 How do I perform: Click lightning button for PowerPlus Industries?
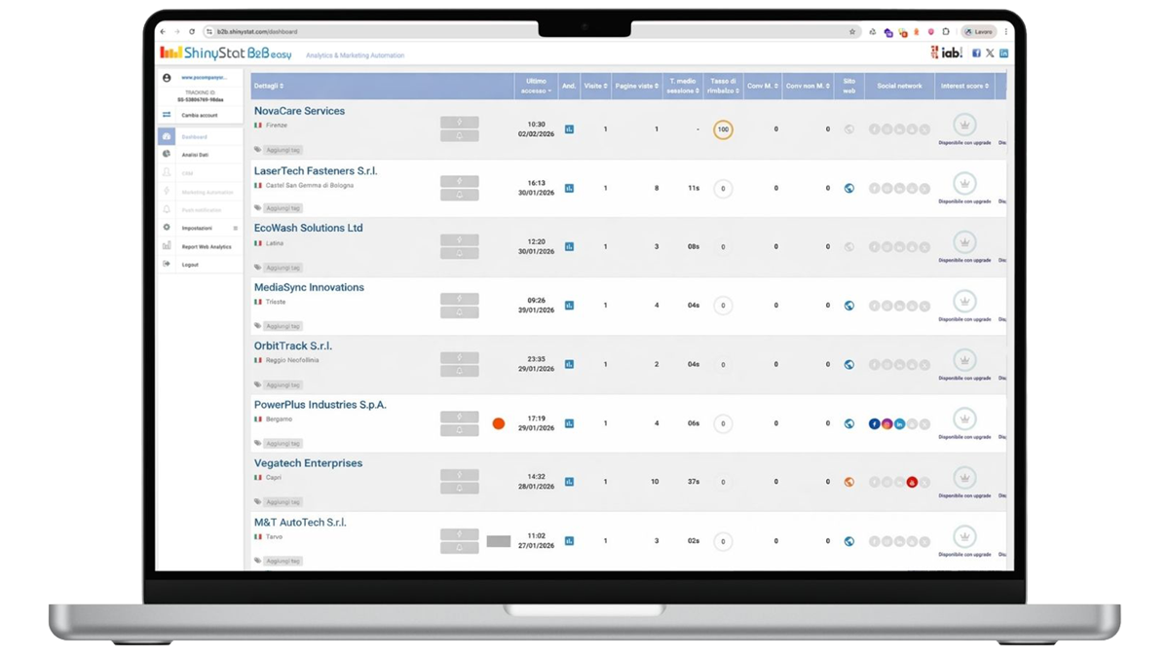(x=459, y=417)
